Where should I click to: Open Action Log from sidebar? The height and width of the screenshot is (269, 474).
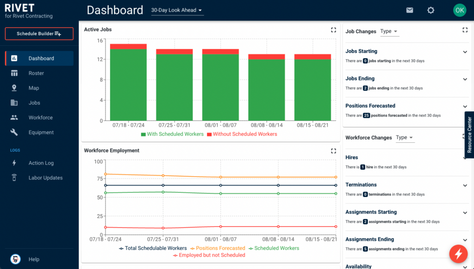(39, 163)
